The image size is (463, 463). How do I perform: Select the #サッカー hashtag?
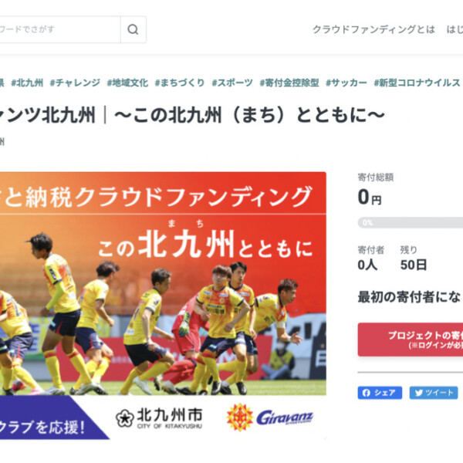point(346,83)
